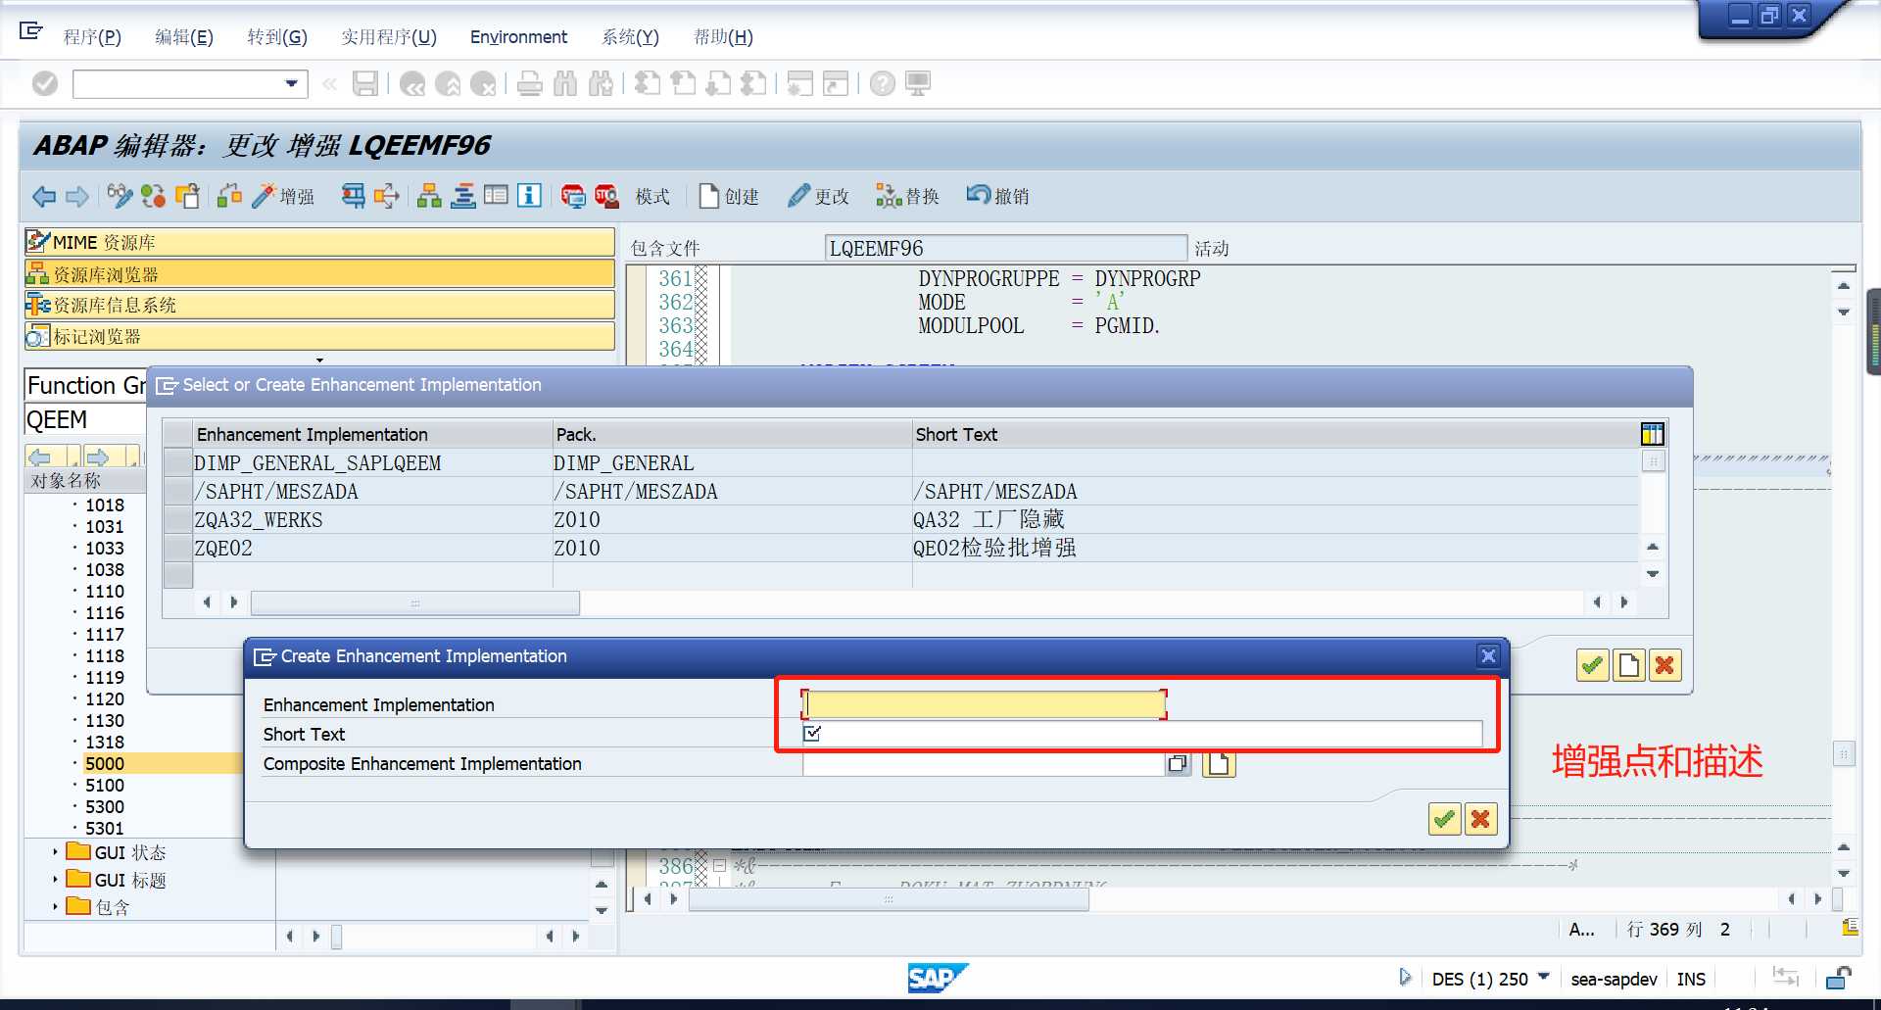This screenshot has height=1010, width=1881.
Task: Open the command field dropdown arrow
Action: tap(292, 84)
